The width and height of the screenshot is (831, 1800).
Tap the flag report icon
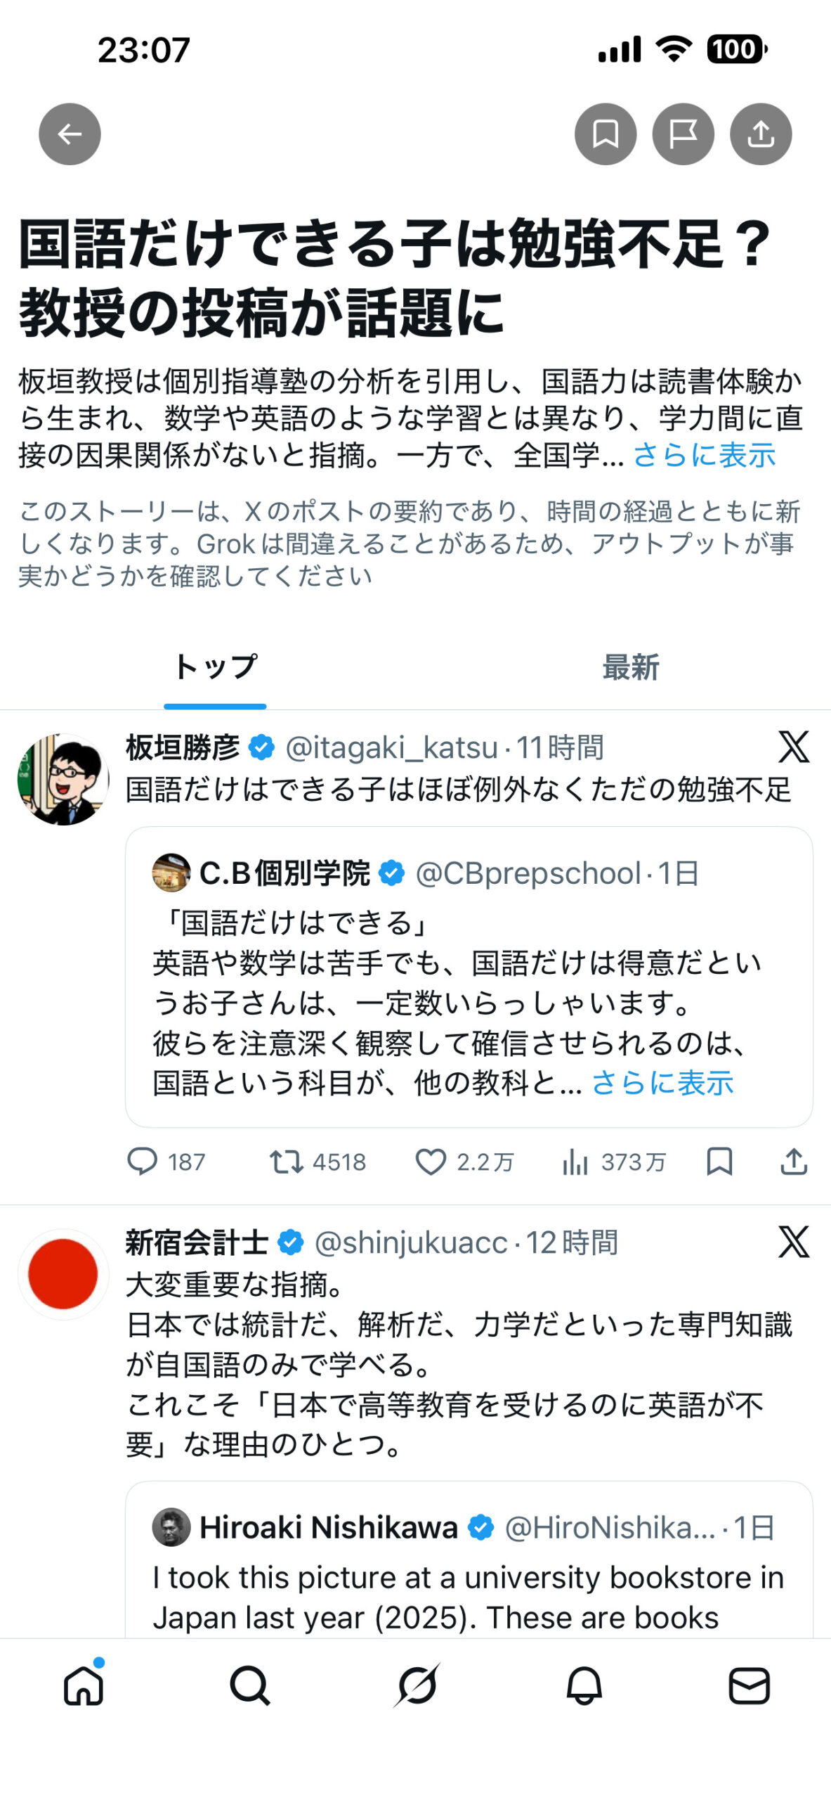pyautogui.click(x=683, y=134)
